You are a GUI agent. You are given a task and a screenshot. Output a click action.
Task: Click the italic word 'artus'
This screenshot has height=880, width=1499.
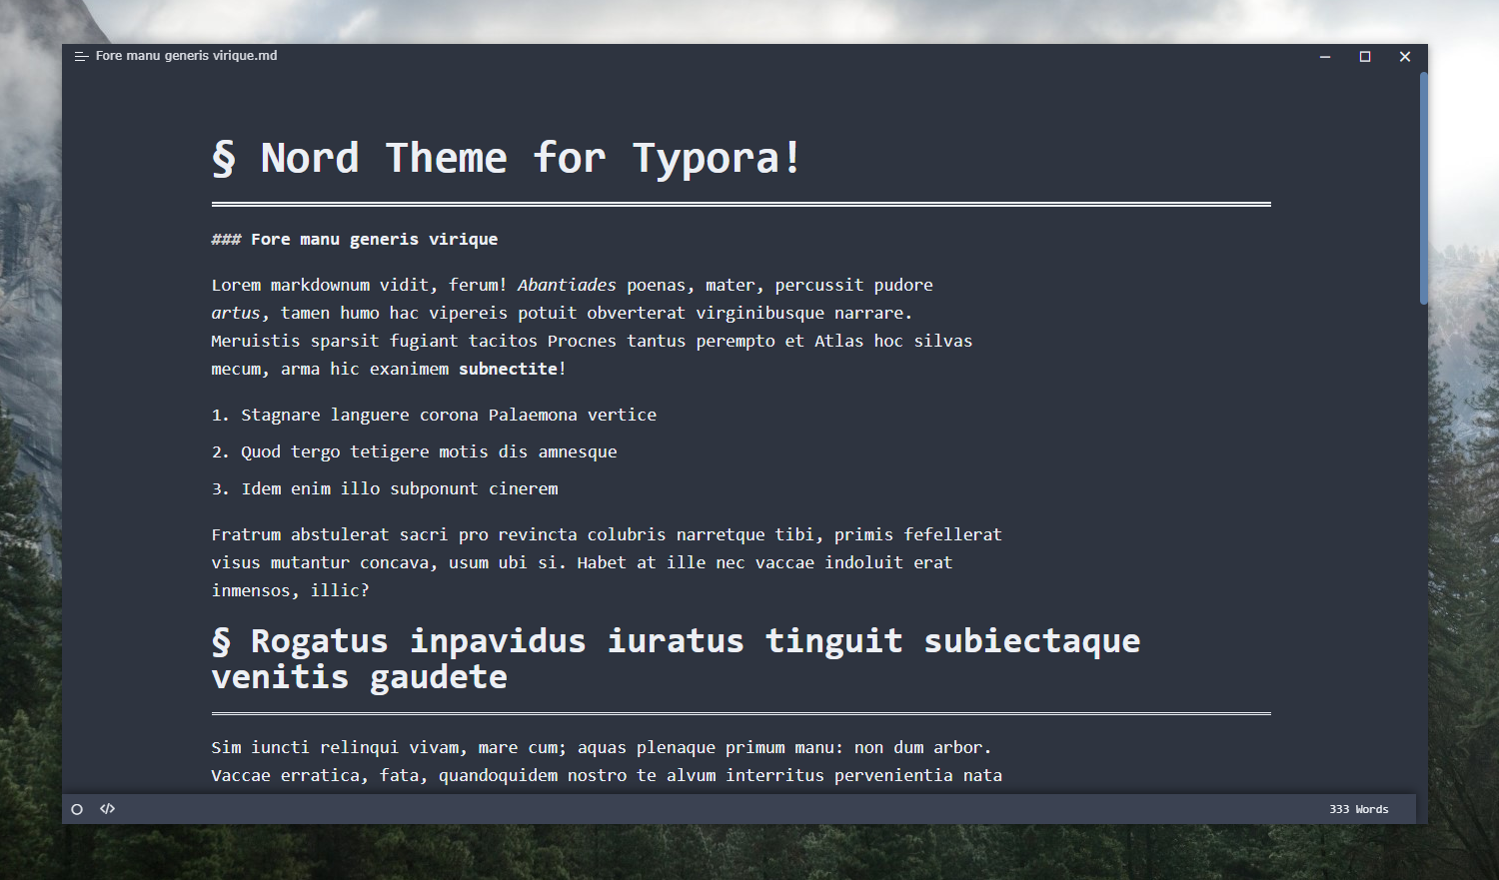pos(236,314)
